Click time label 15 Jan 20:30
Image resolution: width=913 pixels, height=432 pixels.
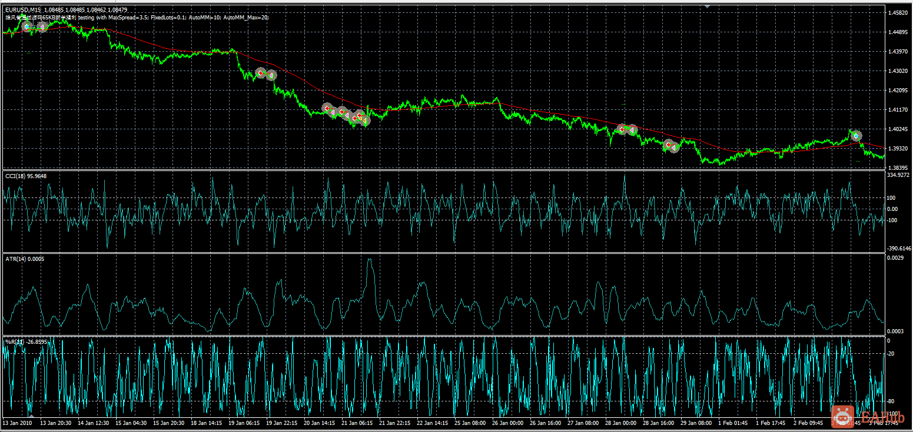pyautogui.click(x=168, y=423)
